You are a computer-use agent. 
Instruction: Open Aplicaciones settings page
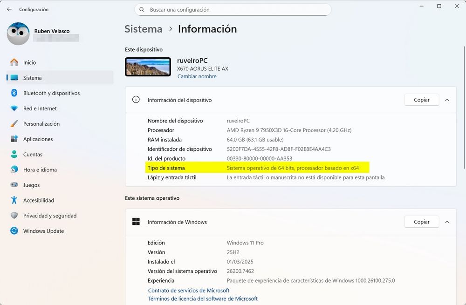pos(38,139)
